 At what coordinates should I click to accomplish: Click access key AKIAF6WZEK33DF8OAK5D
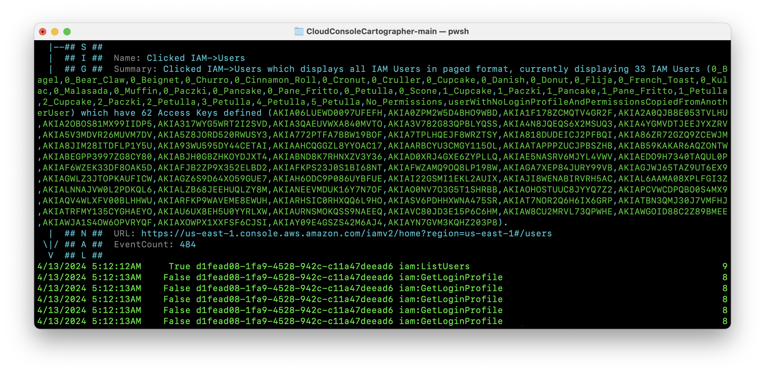coord(97,168)
